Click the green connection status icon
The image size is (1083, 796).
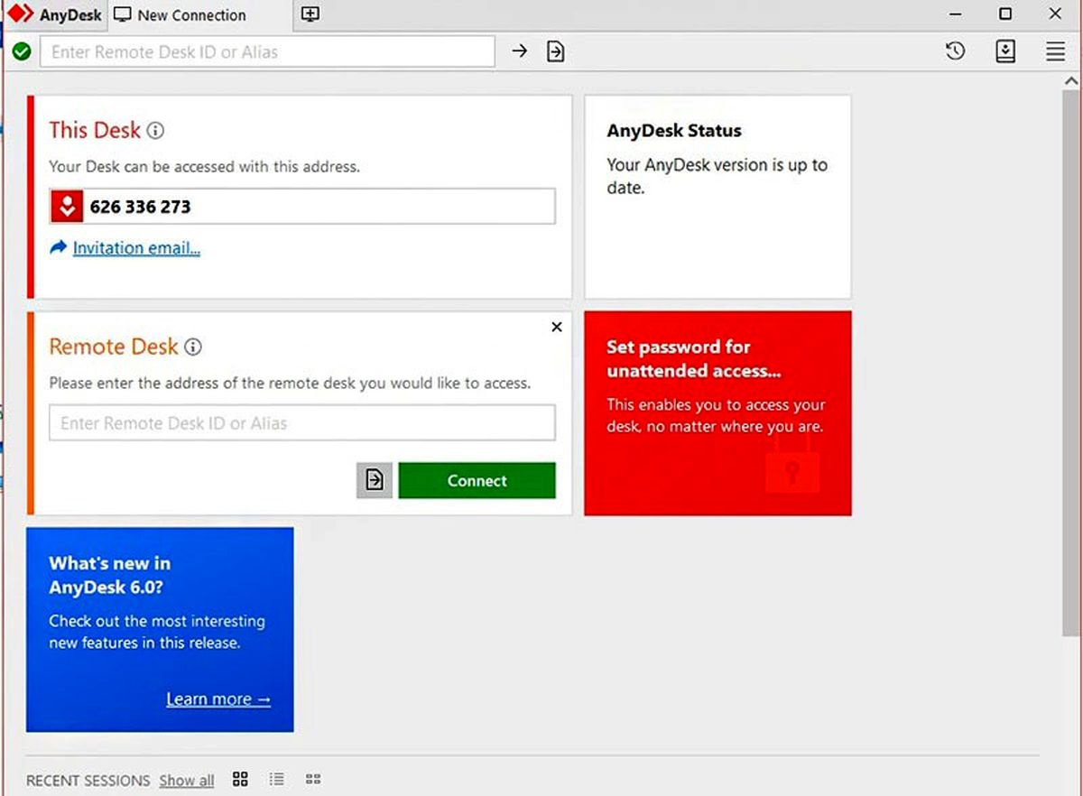click(x=23, y=51)
